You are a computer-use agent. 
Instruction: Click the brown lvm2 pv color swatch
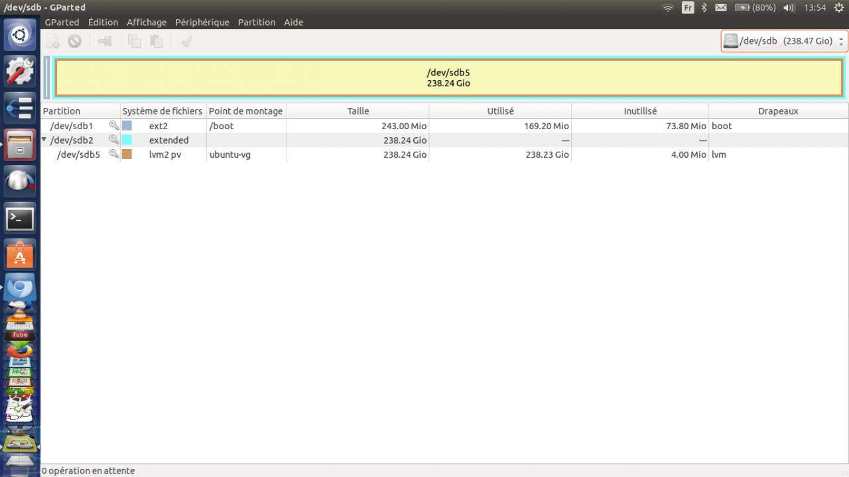(127, 154)
